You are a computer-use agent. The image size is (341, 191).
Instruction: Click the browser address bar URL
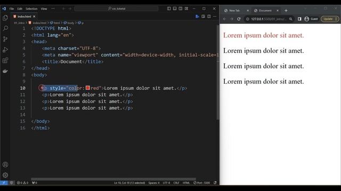[x=269, y=19]
